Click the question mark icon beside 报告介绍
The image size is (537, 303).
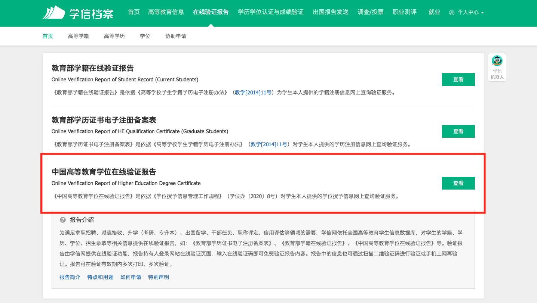click(63, 220)
